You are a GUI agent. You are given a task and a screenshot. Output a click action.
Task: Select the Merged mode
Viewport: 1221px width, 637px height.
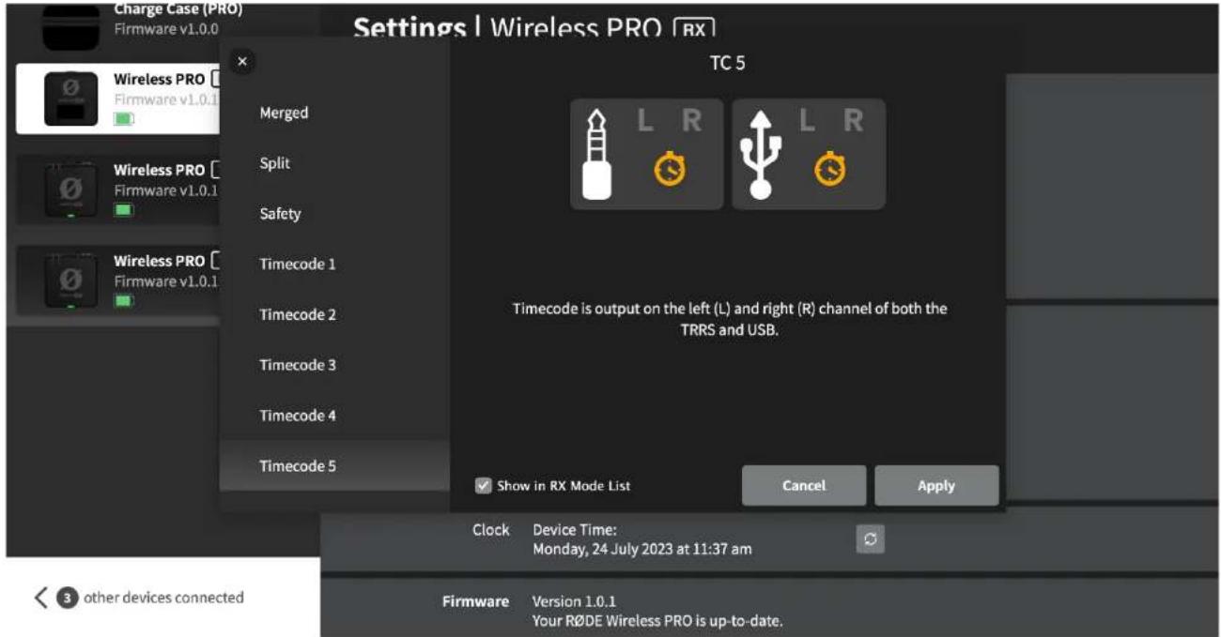(334, 113)
